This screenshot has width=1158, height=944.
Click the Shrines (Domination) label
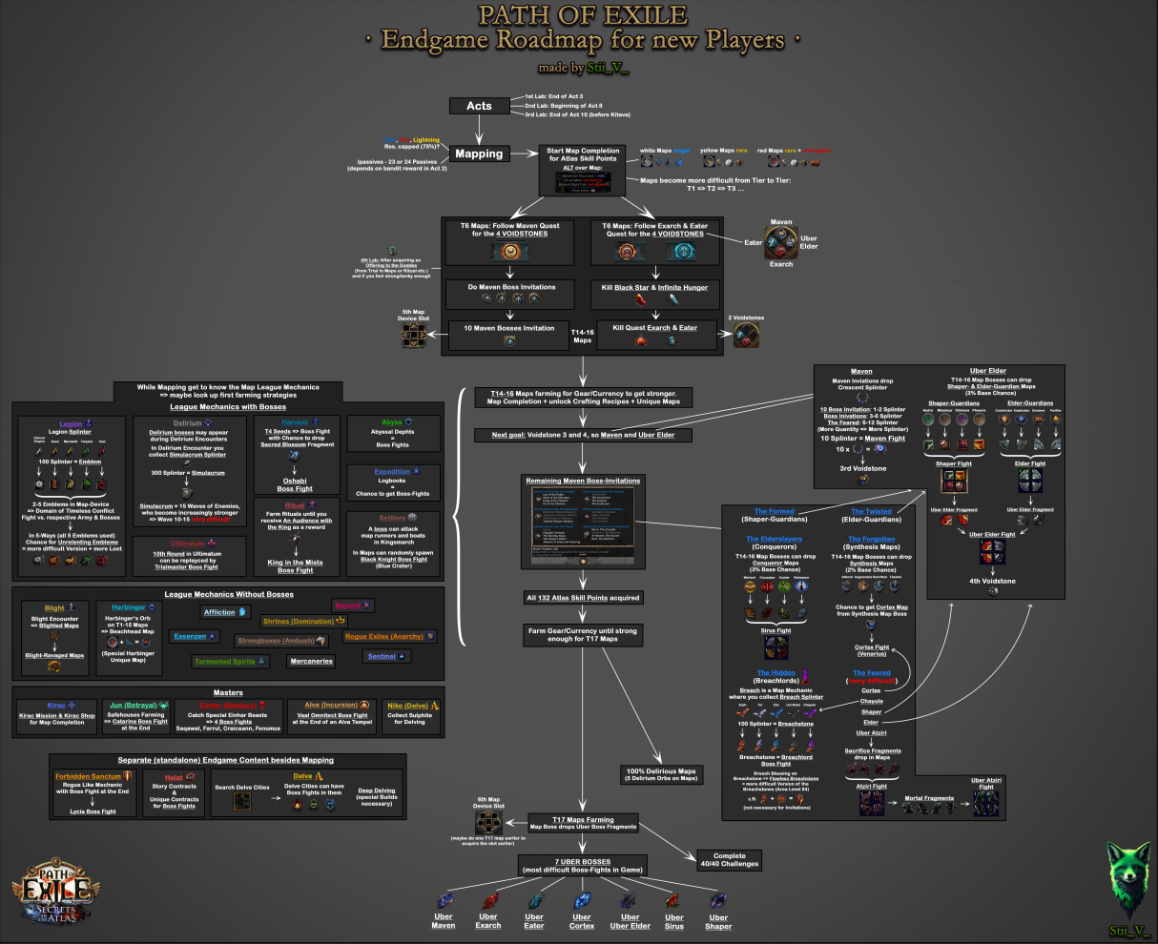click(x=303, y=622)
